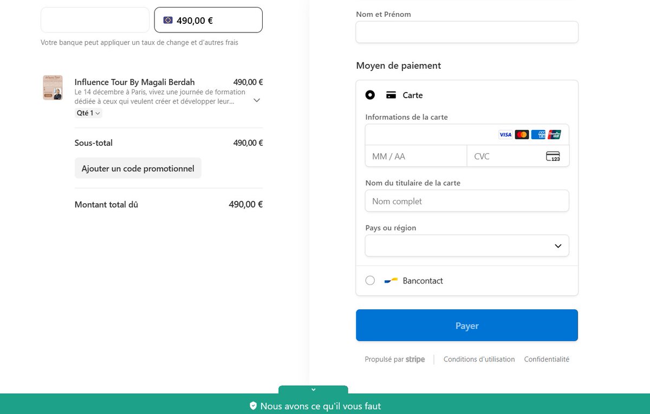Select the Bancontact radio button
The width and height of the screenshot is (650, 414).
(370, 281)
